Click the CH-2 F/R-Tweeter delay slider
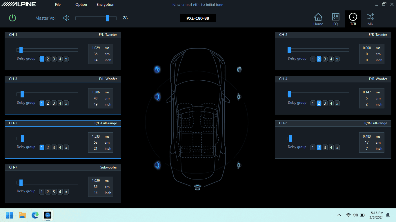Image resolution: width=396 pixels, height=222 pixels. point(318,50)
